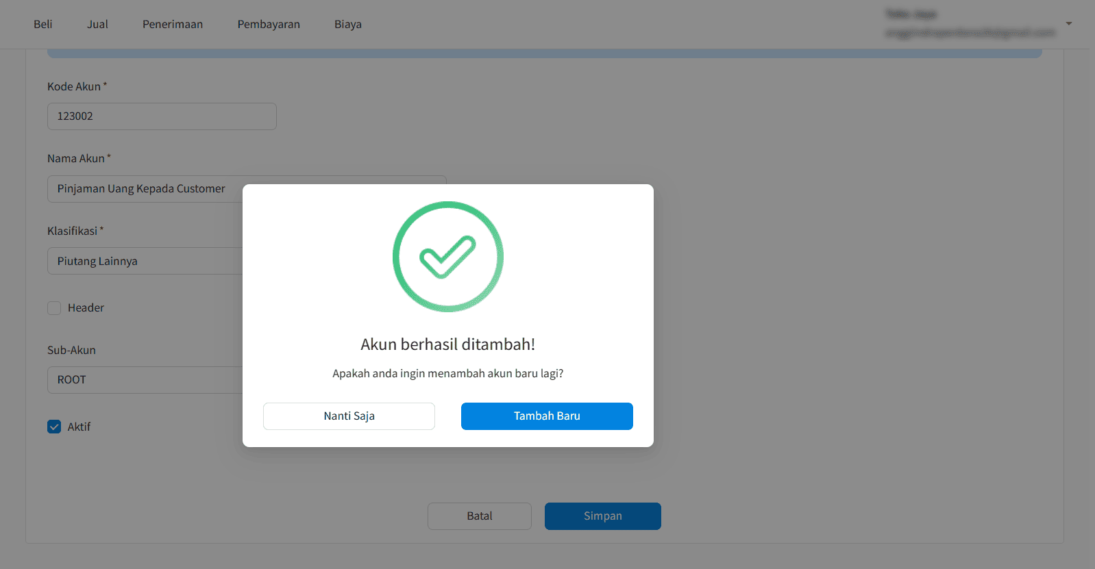Choose Nanti Saja in the dialog
1095x569 pixels.
[349, 416]
